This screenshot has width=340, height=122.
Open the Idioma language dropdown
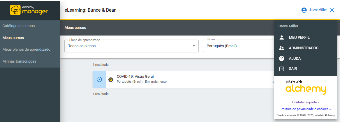click(238, 46)
